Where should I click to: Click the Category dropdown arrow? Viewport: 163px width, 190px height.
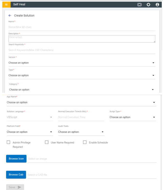(153, 90)
